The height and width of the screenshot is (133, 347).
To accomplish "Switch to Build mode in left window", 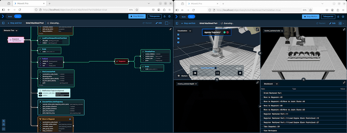I will (x=10, y=17).
